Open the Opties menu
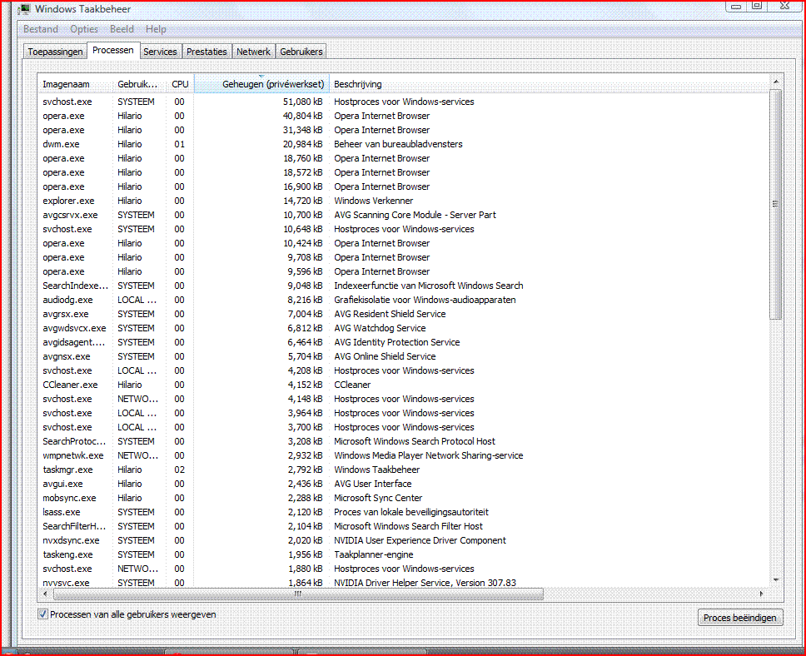Screen dimensions: 806x656 pos(84,29)
